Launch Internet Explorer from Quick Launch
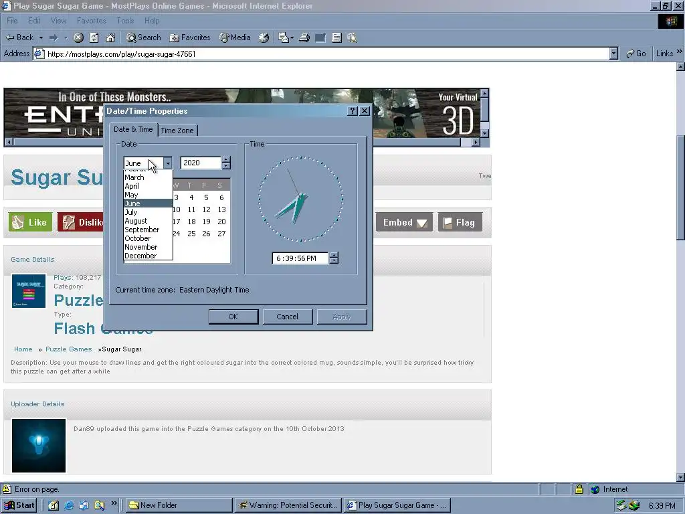This screenshot has width=685, height=514. 69,505
